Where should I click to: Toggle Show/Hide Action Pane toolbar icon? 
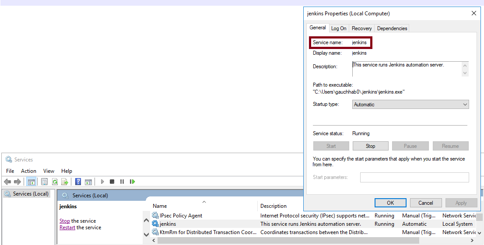(x=88, y=182)
